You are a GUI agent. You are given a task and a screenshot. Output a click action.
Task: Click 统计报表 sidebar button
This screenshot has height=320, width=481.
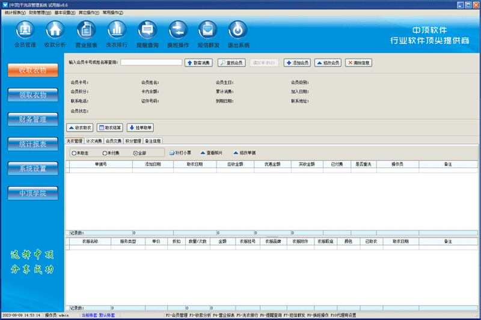(x=33, y=144)
